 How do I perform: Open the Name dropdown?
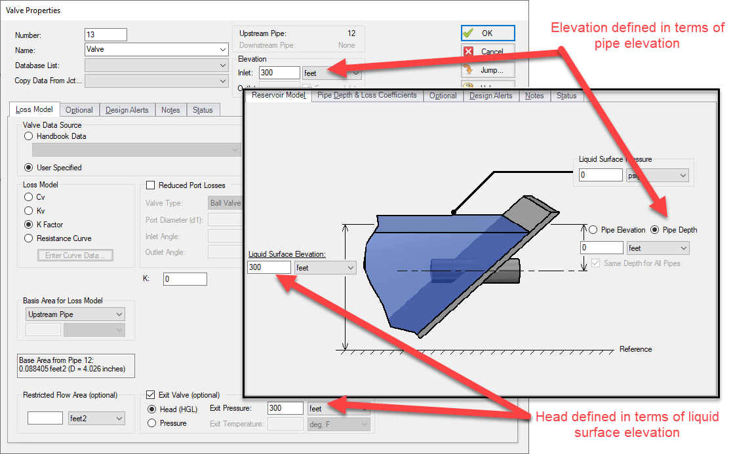click(222, 50)
